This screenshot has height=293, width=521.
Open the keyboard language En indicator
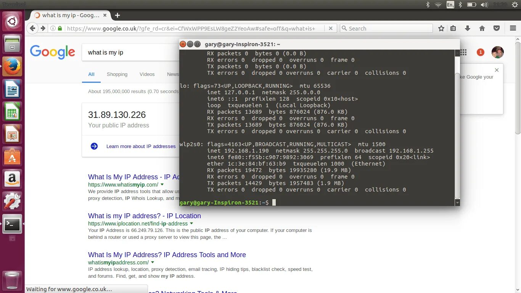click(450, 5)
